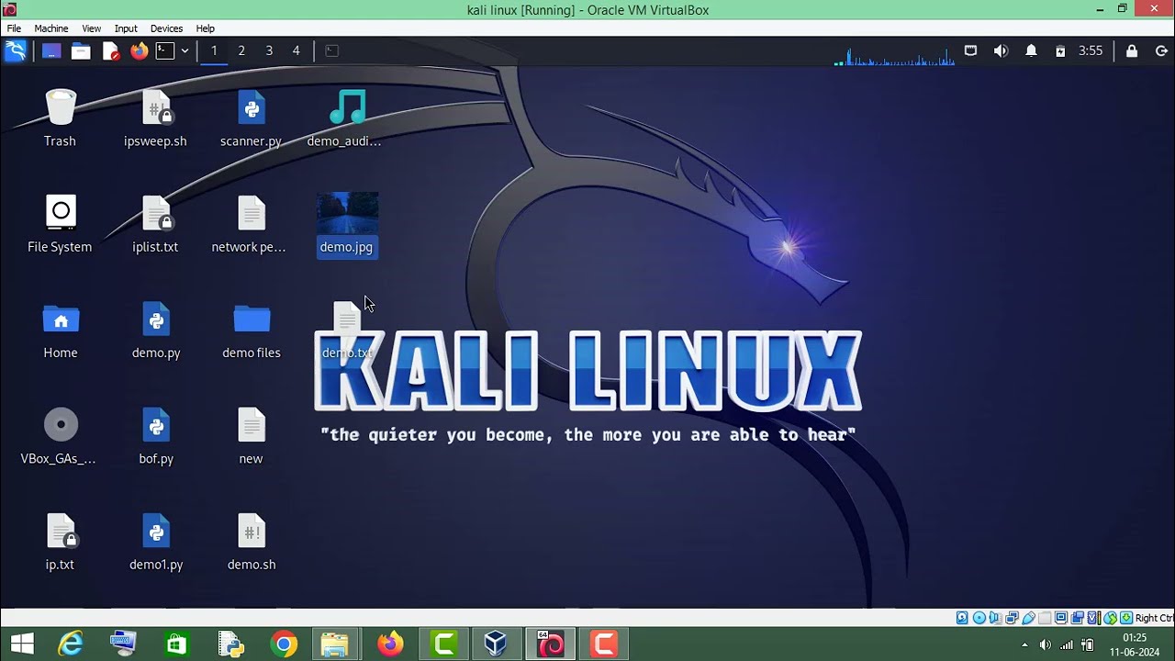Click VirtualBox audio indicator in status bar

point(995,618)
